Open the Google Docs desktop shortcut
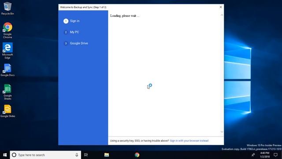 coord(7,70)
